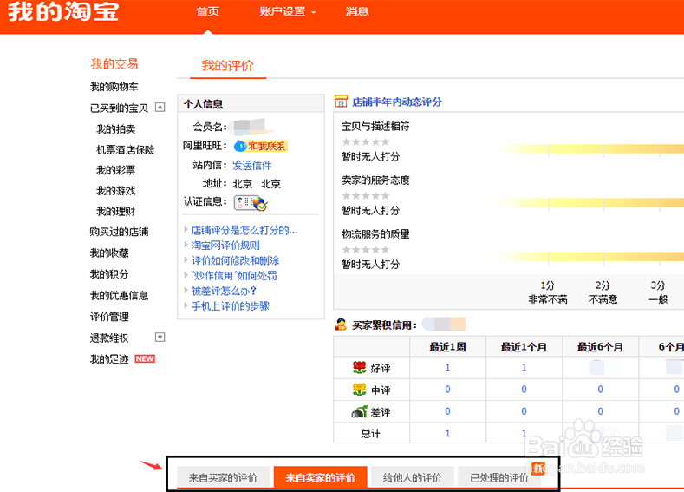
Task: Go to 首页 in top navigation
Action: coord(208,12)
